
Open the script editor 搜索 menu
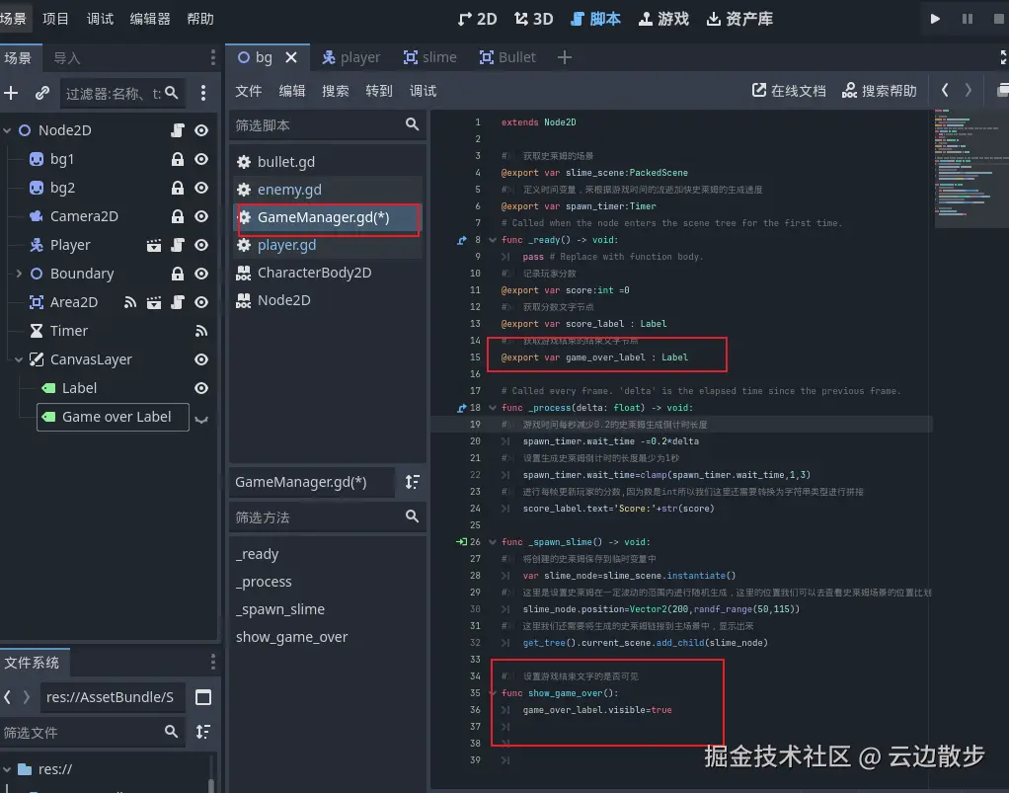click(x=336, y=91)
